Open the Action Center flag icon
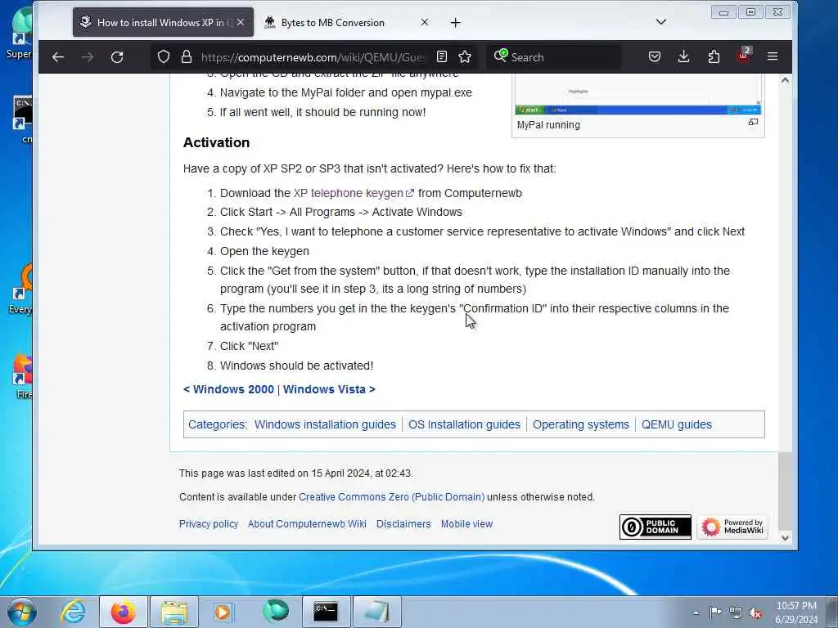Image resolution: width=838 pixels, height=628 pixels. [x=715, y=612]
